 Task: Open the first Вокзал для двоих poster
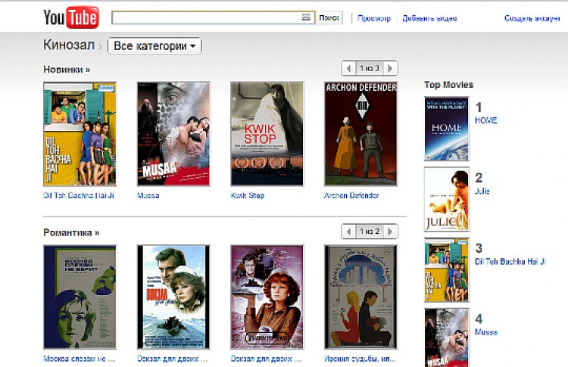pos(173,297)
